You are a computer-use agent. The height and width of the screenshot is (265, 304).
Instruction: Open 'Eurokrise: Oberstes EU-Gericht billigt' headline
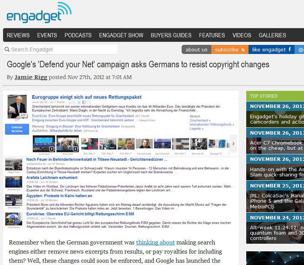[x=80, y=214]
